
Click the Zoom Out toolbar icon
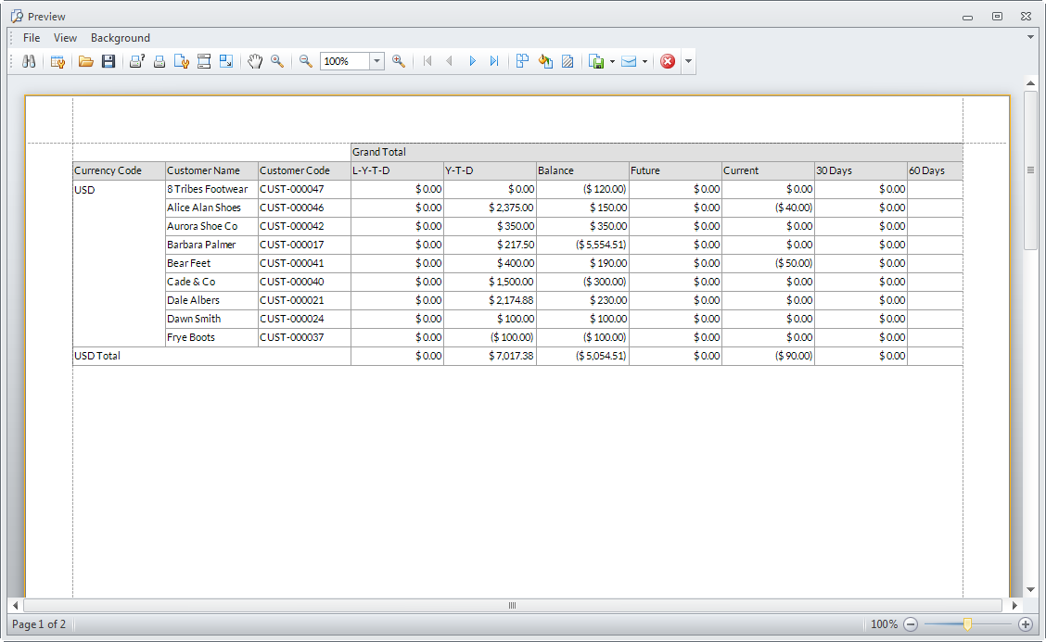306,61
